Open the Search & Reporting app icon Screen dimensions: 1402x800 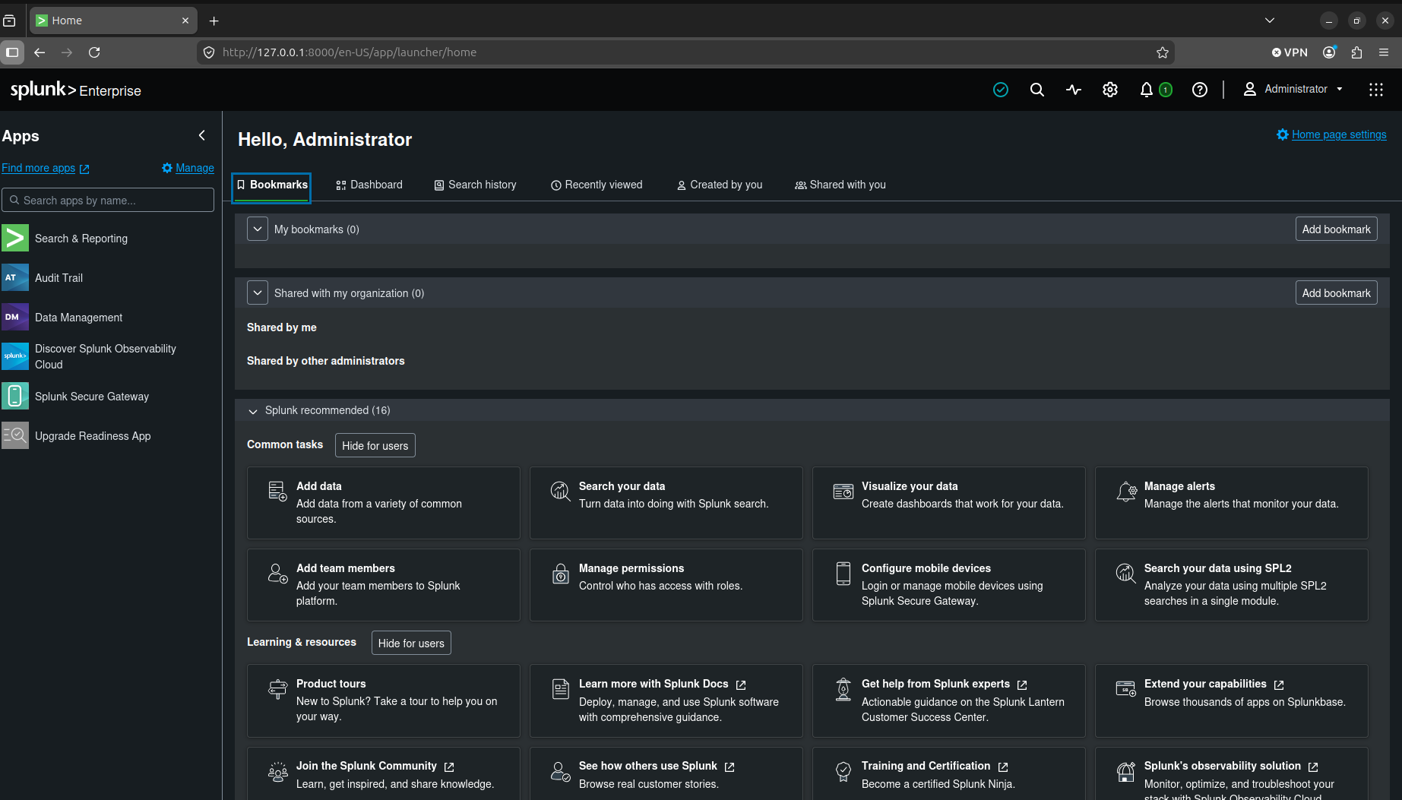pyautogui.click(x=15, y=238)
